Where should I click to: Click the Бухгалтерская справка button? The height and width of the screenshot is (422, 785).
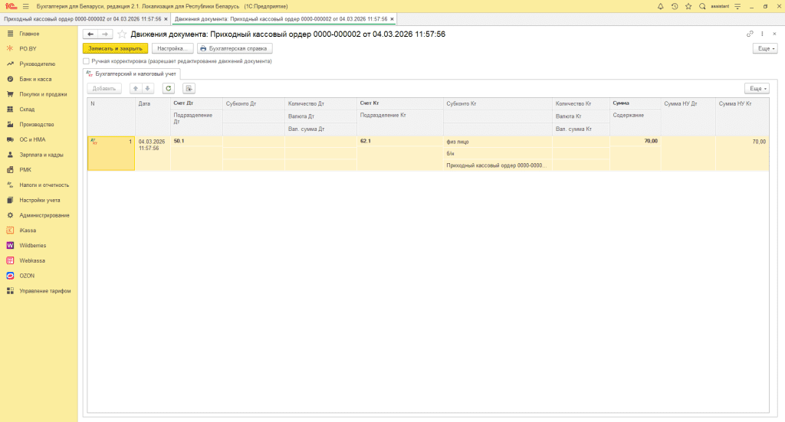(x=235, y=48)
